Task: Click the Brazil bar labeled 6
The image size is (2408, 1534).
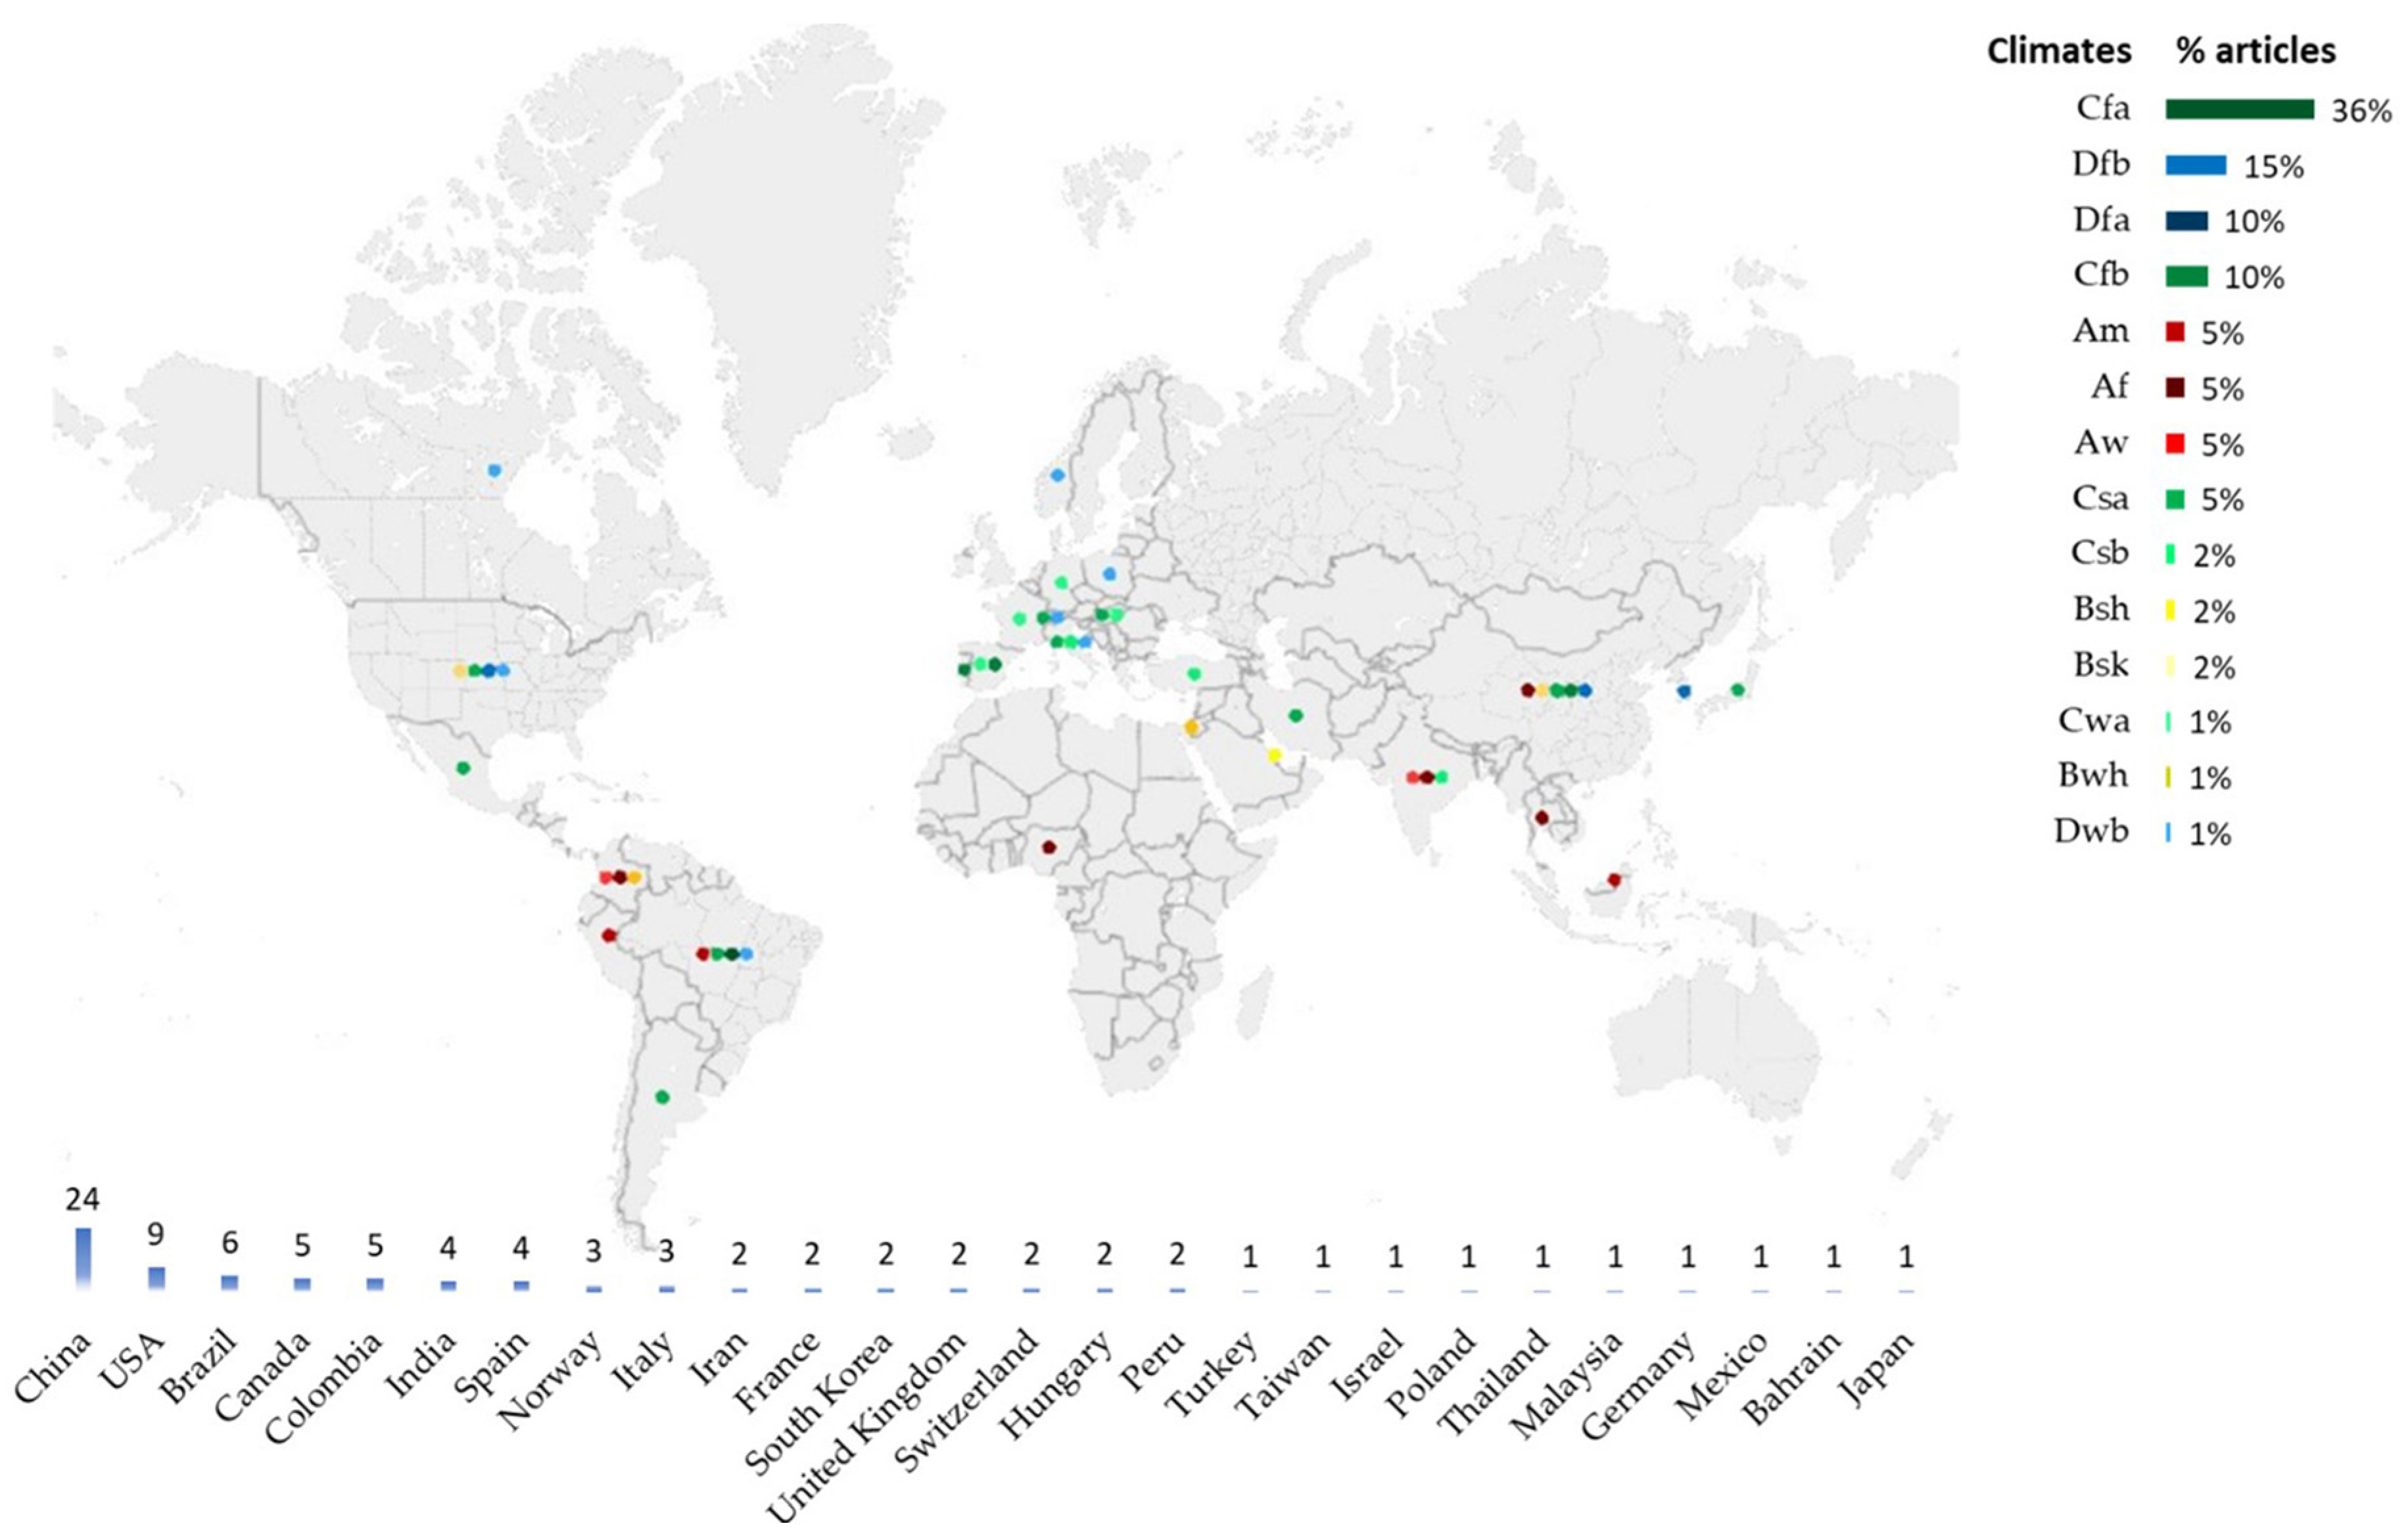Action: pyautogui.click(x=229, y=1282)
